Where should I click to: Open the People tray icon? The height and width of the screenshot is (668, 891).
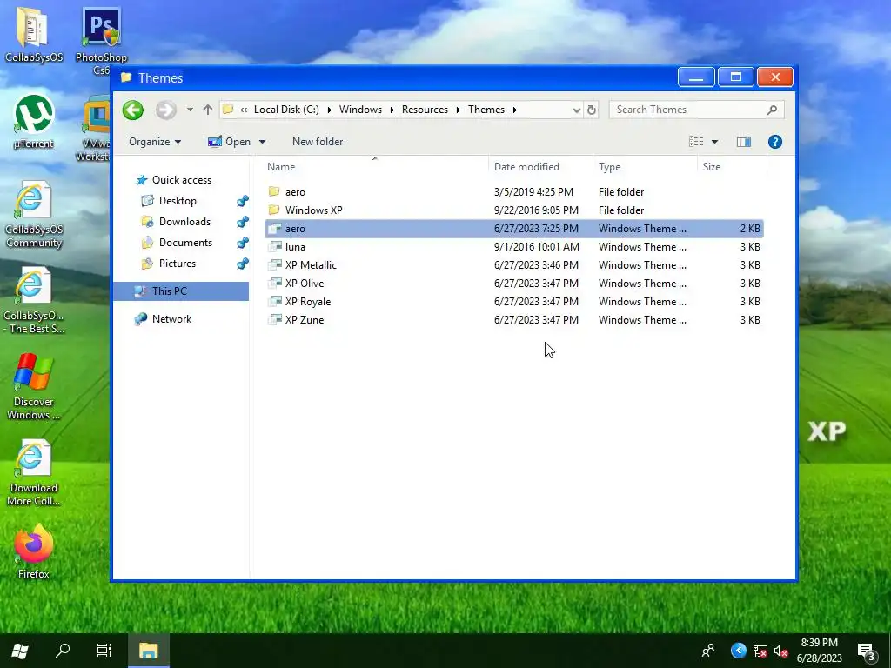coord(708,651)
